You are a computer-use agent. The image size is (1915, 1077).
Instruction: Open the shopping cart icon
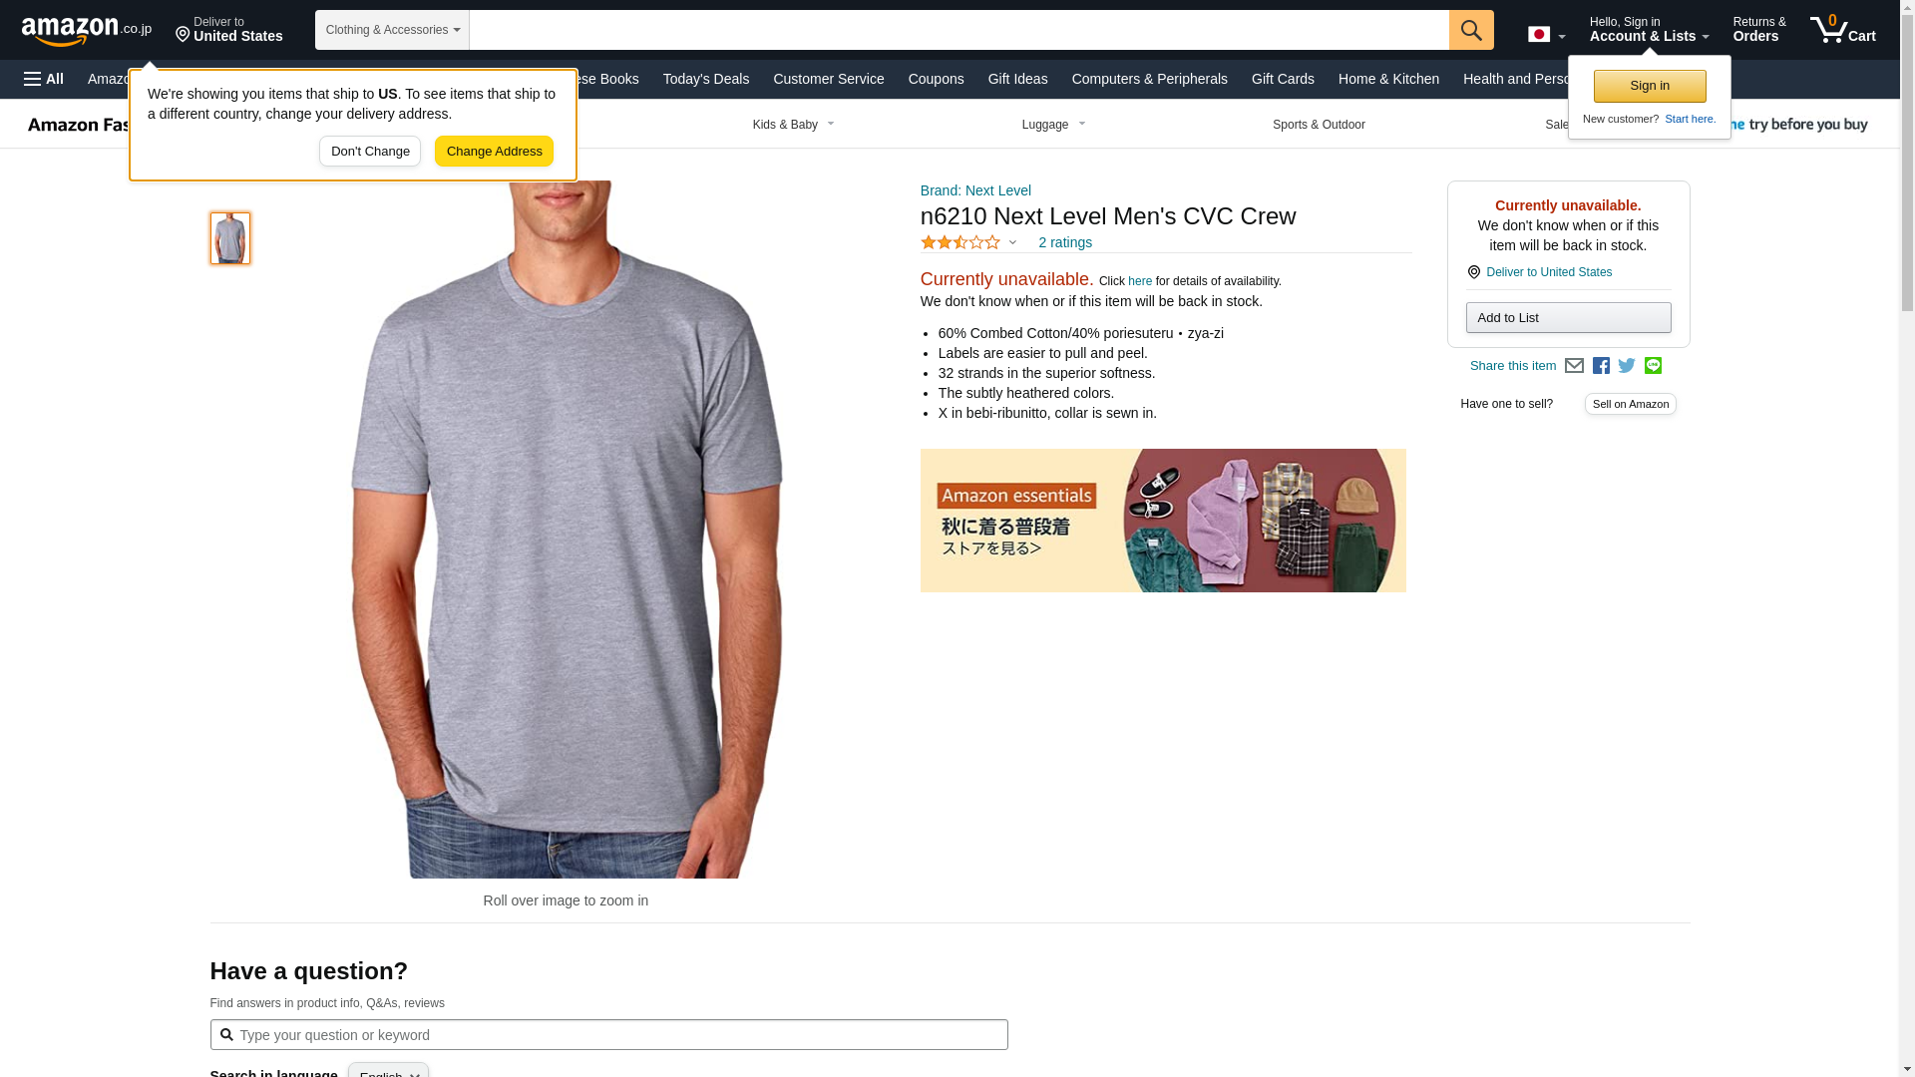click(1842, 29)
